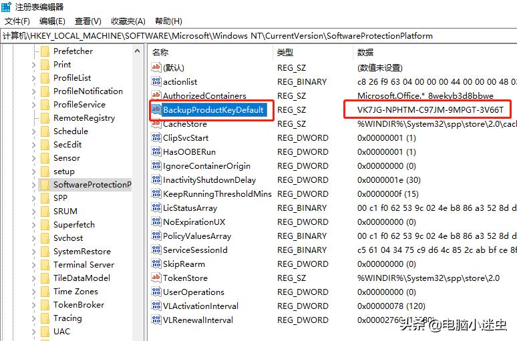Click the InactivityShutdownDelay DWORD icon

click(156, 180)
